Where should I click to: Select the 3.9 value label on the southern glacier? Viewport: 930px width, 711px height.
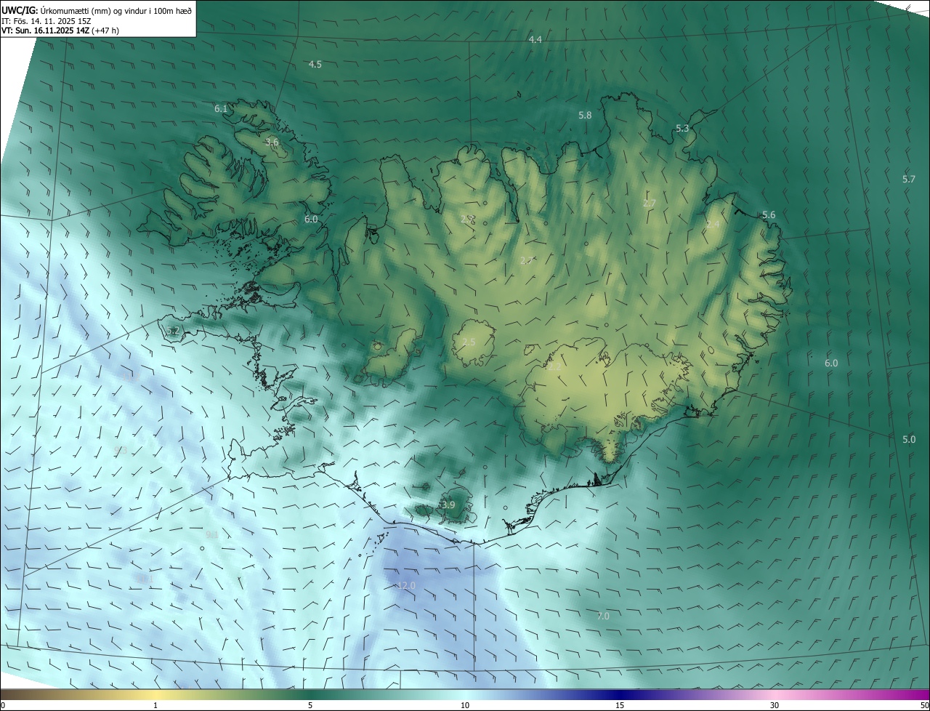tap(448, 505)
